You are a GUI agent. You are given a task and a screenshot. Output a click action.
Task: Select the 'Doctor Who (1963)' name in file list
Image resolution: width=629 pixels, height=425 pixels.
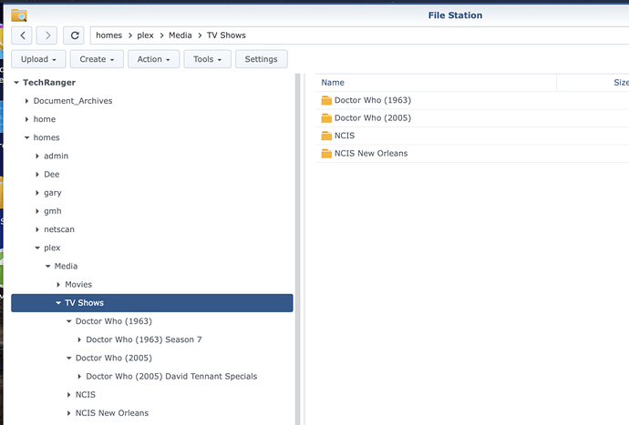(x=373, y=100)
